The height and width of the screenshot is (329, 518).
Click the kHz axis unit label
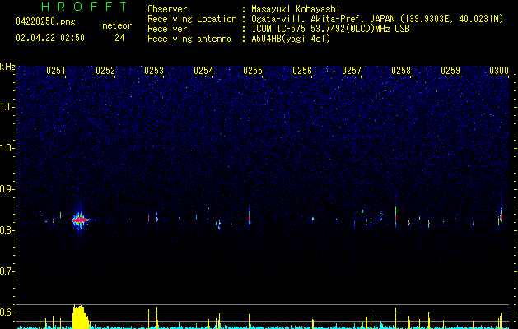coord(7,67)
